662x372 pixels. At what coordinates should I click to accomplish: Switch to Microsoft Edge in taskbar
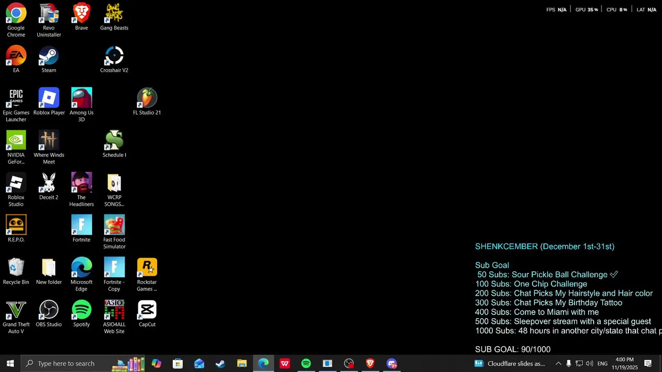click(x=263, y=363)
